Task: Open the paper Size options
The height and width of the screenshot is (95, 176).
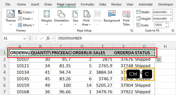Action: [75, 18]
